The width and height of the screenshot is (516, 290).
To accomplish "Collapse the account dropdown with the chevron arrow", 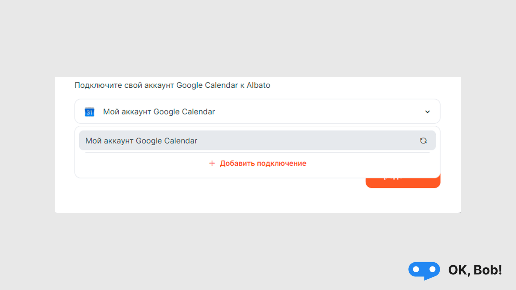I will 427,112.
